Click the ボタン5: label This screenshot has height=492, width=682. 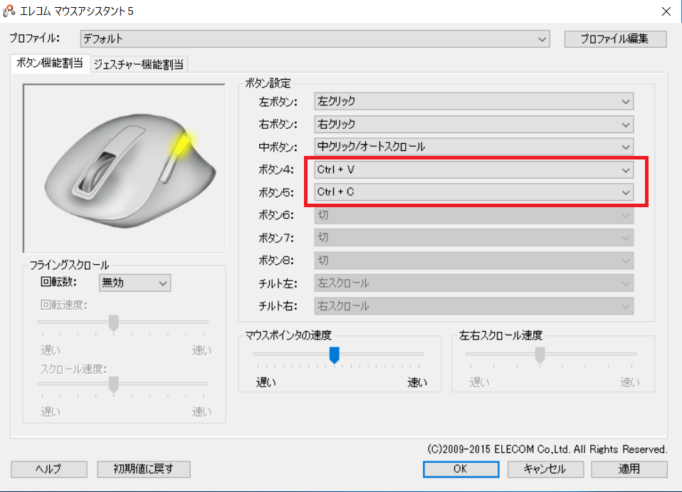(x=276, y=192)
